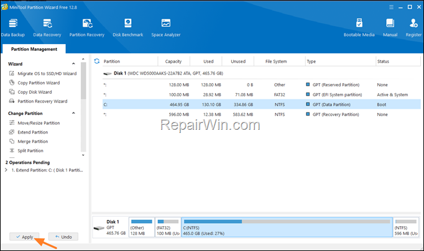Launch Copy Disk Wizard

tap(30, 92)
